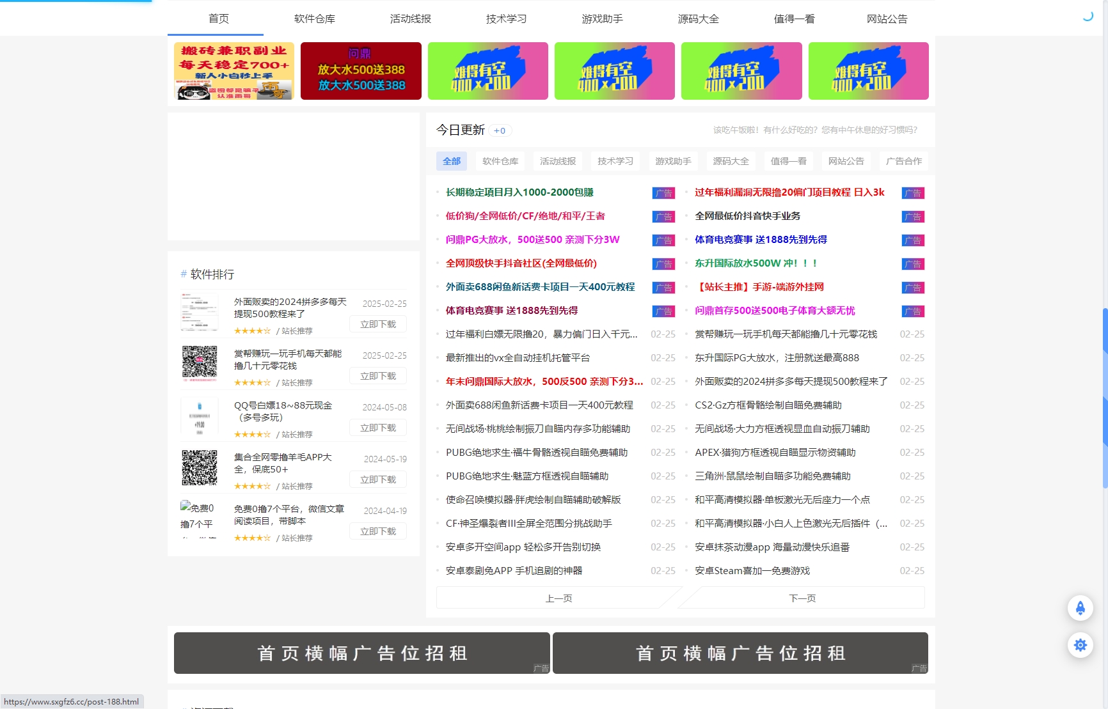Open 活动线报 in top navigation

pos(411,19)
